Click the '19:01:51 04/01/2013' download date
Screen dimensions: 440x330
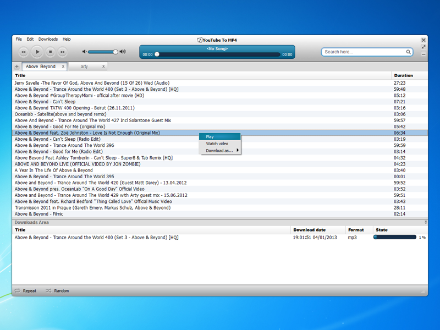coord(315,238)
